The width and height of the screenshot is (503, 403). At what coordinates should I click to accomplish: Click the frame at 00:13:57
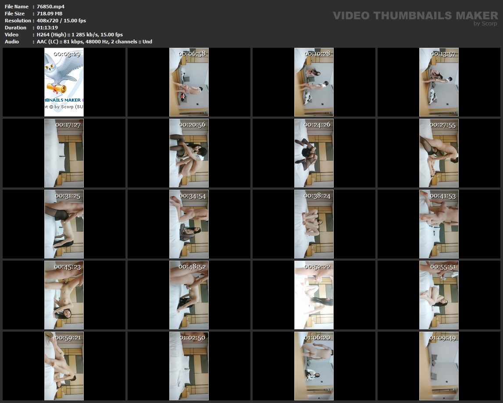(x=439, y=82)
